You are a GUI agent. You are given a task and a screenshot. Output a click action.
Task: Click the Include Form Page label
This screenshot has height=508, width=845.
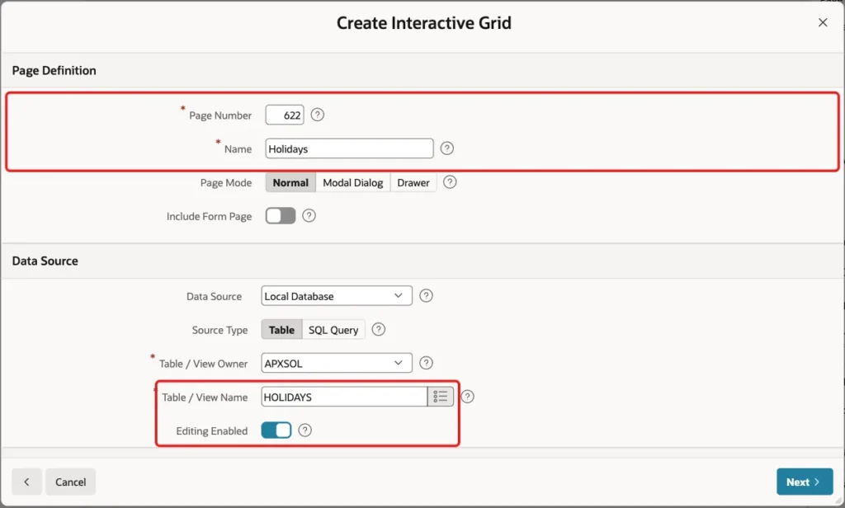click(209, 216)
